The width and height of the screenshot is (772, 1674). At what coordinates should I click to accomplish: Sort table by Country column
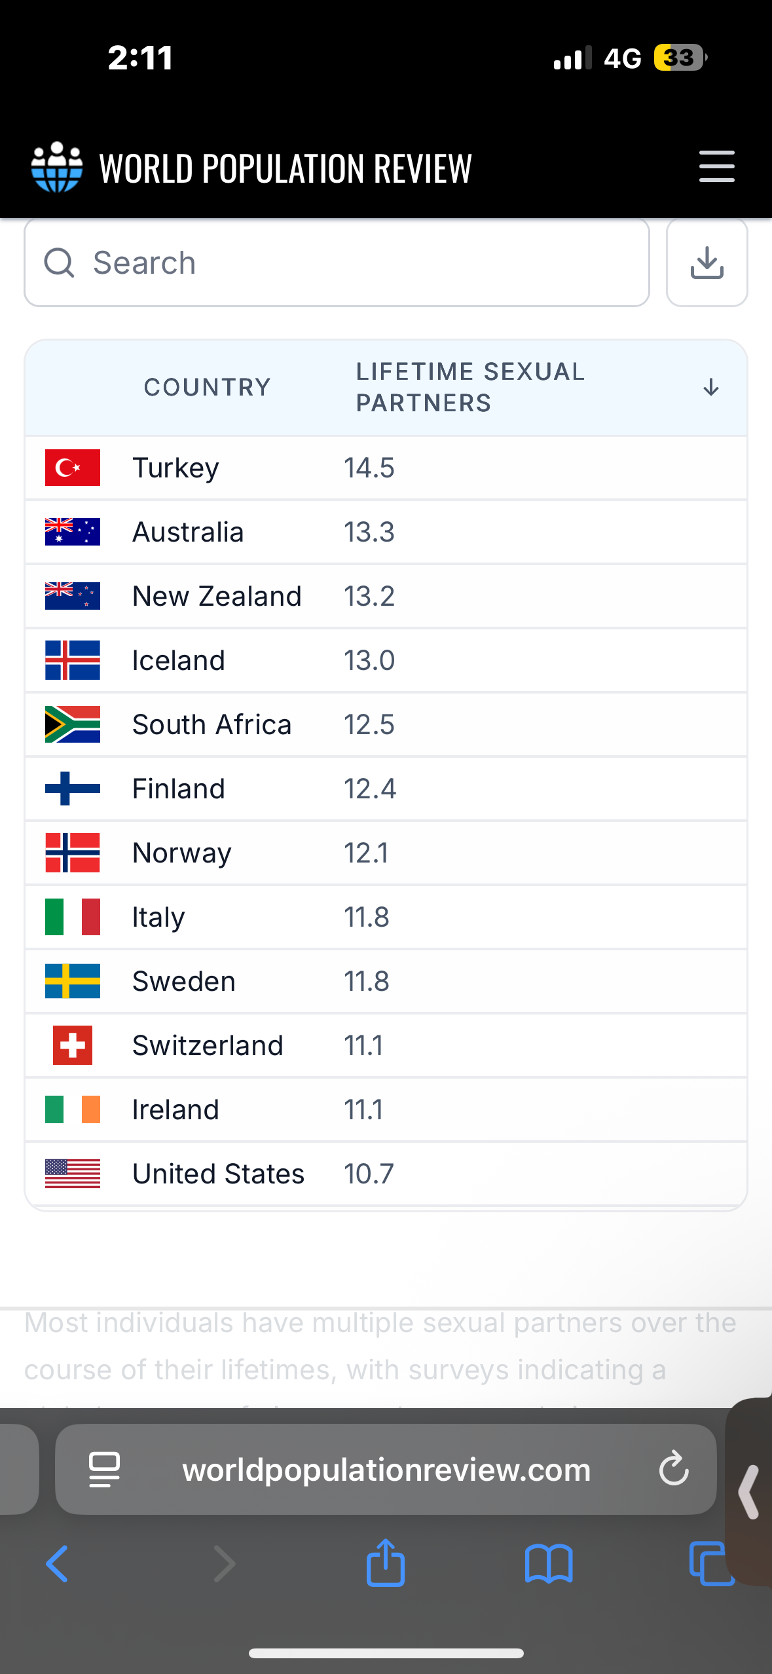[207, 387]
